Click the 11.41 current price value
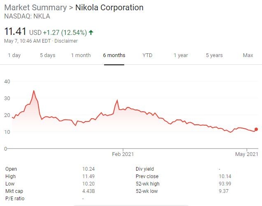This screenshot has height=206, width=262. [x=16, y=31]
